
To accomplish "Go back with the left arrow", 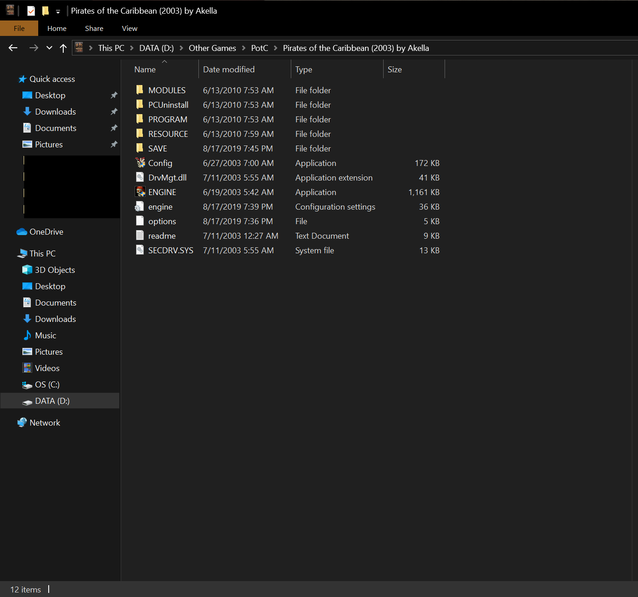I will (x=13, y=48).
